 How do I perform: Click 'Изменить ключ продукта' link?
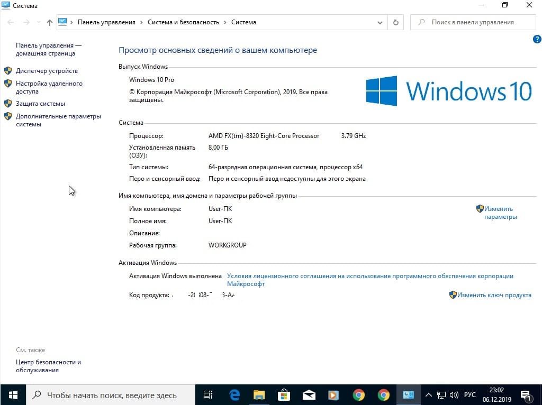[494, 295]
